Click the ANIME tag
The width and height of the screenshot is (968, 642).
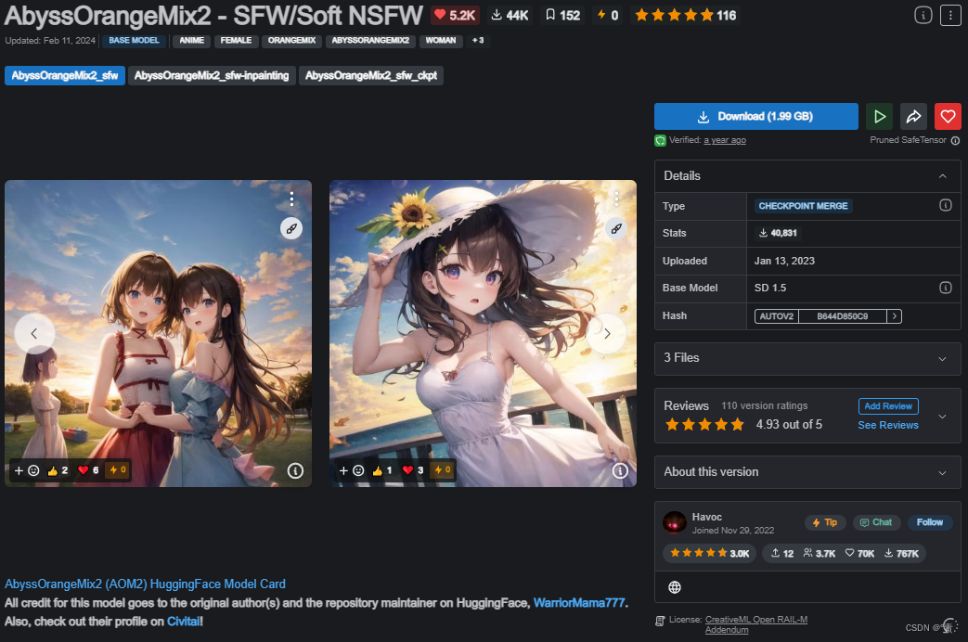coord(191,40)
